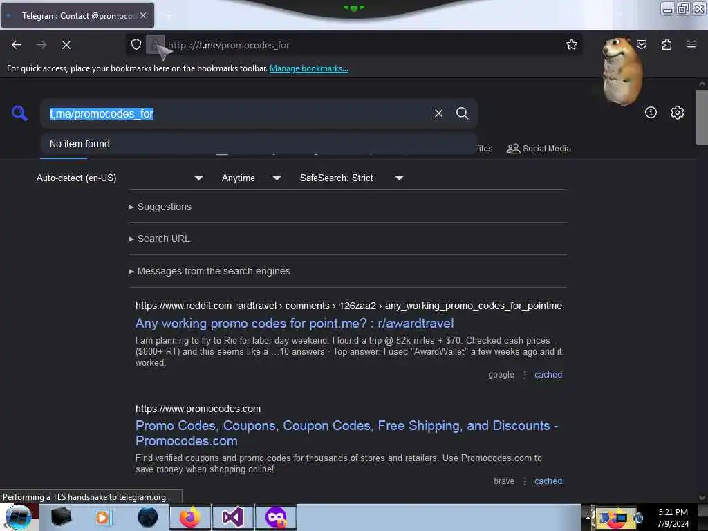Image resolution: width=708 pixels, height=531 pixels.
Task: Click the SearXNG magnifier logo
Action: 19,113
